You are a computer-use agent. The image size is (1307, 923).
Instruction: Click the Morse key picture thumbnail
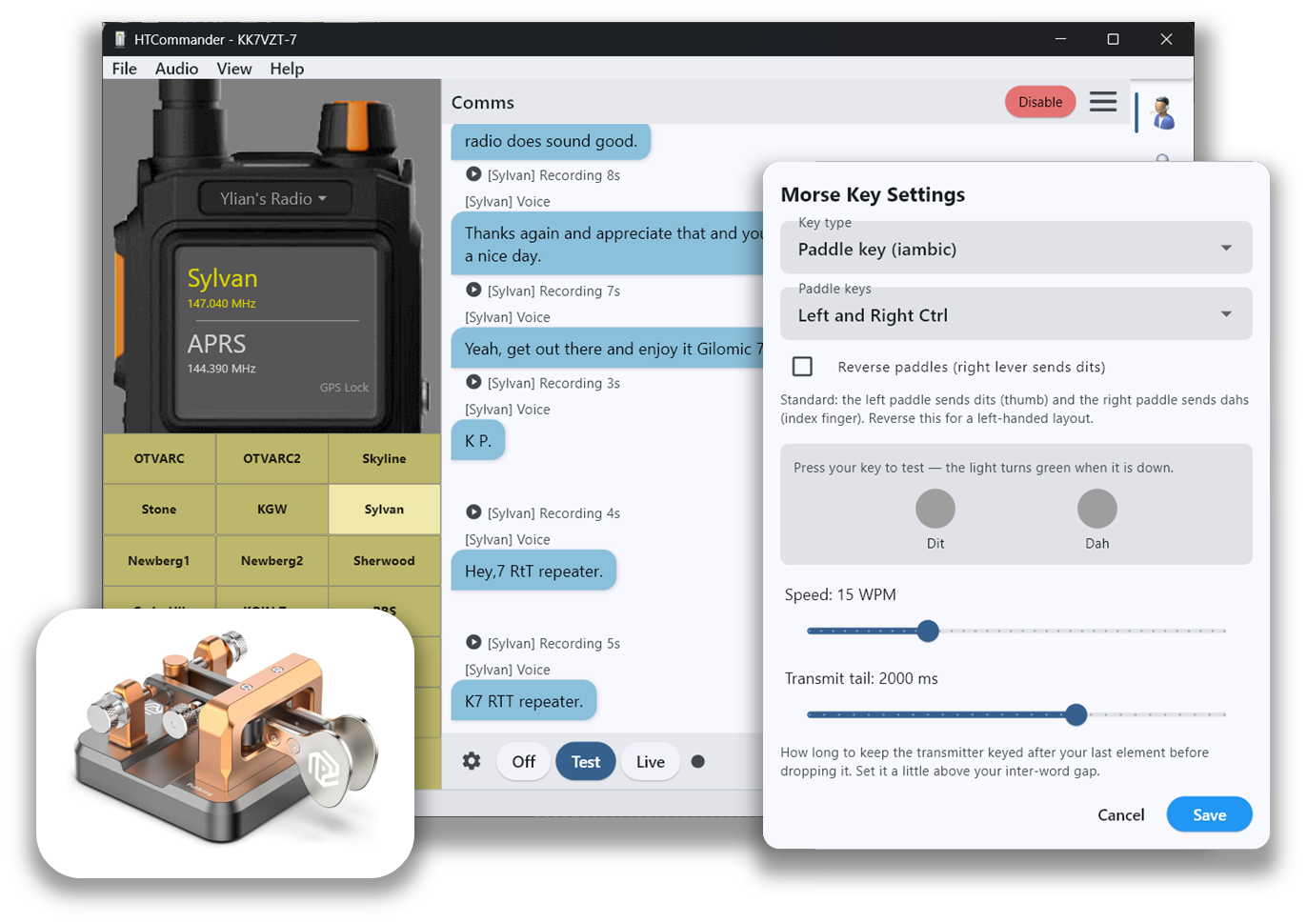pos(226,743)
